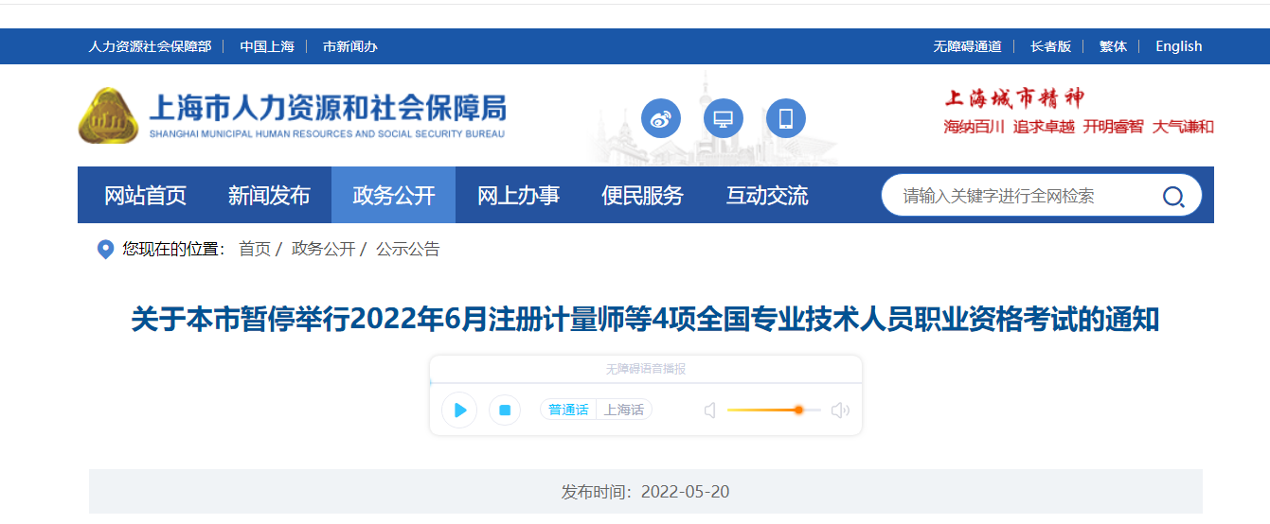Play the audio broadcast
Image resolution: width=1270 pixels, height=524 pixels.
click(x=459, y=410)
